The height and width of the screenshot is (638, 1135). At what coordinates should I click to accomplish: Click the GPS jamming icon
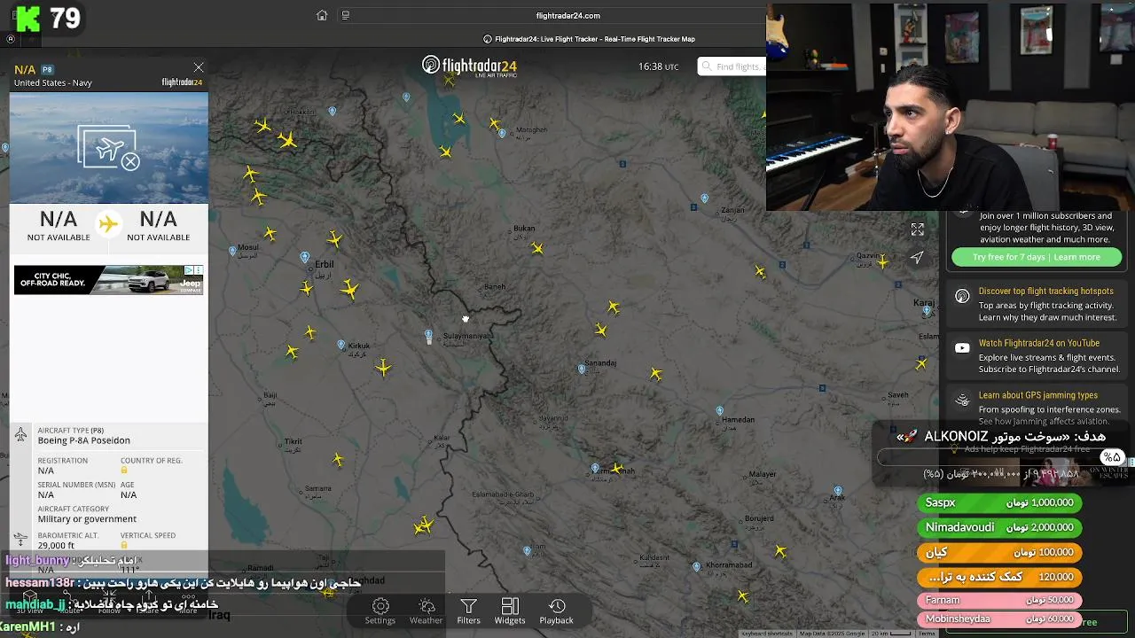point(962,401)
